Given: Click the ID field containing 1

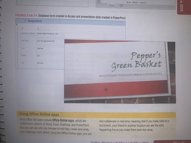Looking at the screenshot, I should pos(80,29).
